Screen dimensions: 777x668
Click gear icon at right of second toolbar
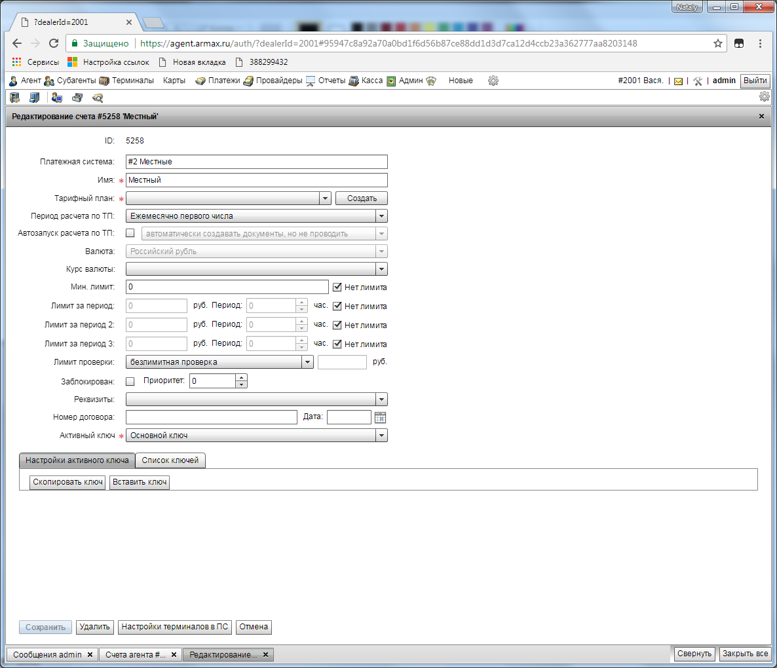(x=765, y=97)
